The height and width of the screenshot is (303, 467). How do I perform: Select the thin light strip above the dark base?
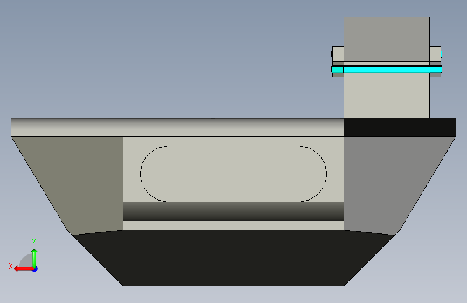coord(234,225)
